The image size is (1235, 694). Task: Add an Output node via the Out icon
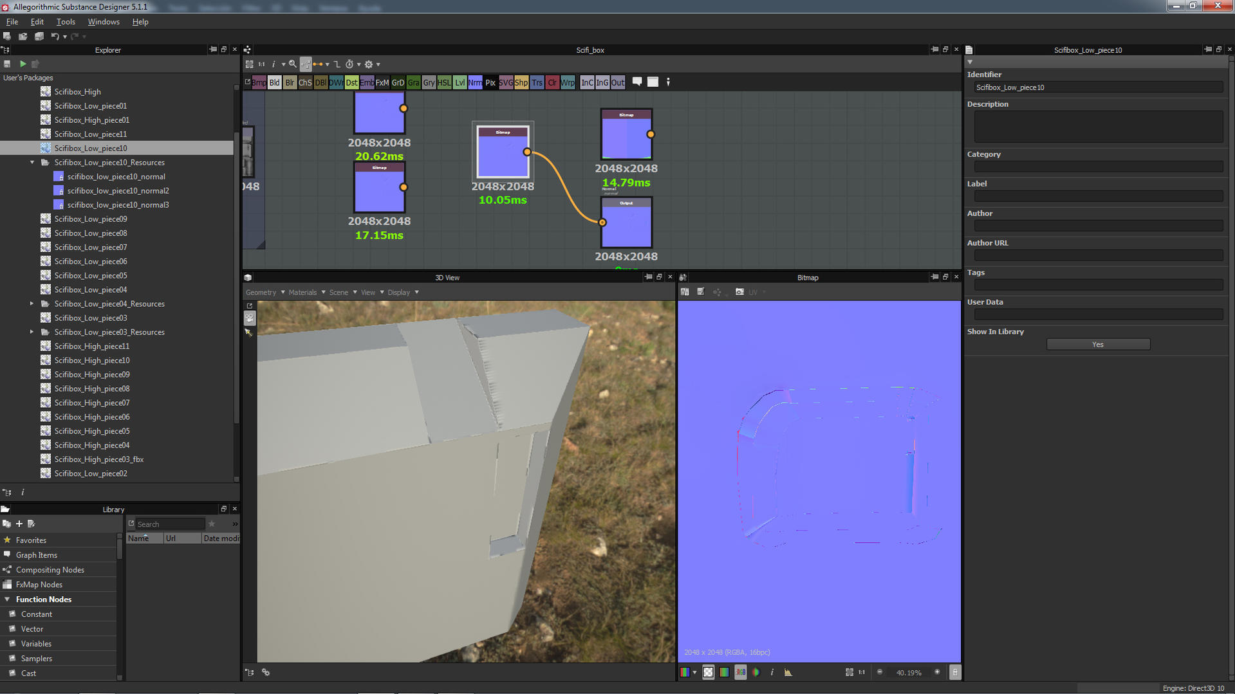click(617, 82)
